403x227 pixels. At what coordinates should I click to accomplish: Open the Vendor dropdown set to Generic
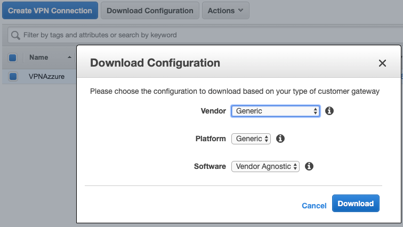[x=275, y=111]
